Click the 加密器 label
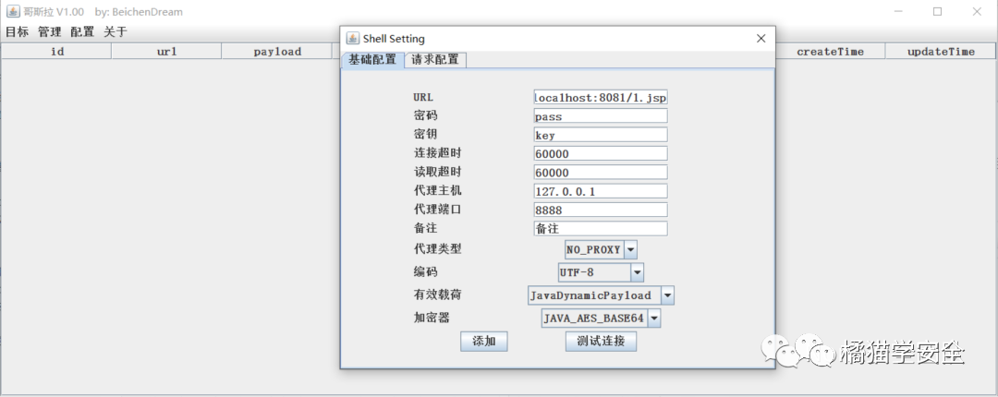 point(432,319)
